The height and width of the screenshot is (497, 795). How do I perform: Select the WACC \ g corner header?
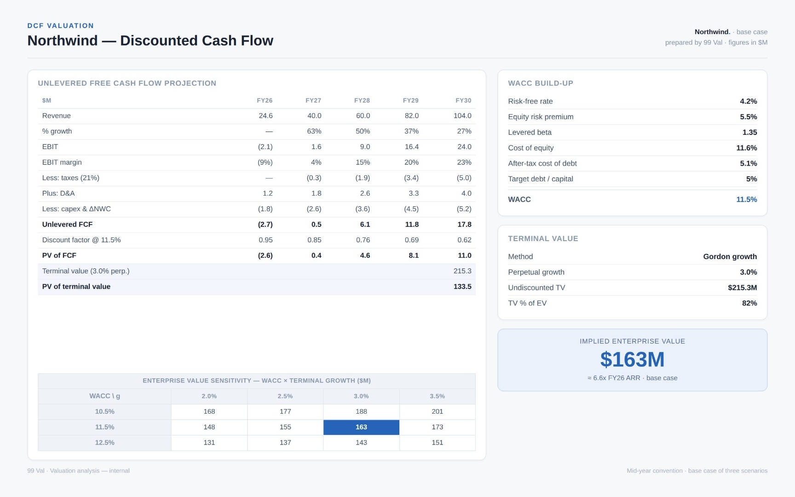tap(104, 396)
